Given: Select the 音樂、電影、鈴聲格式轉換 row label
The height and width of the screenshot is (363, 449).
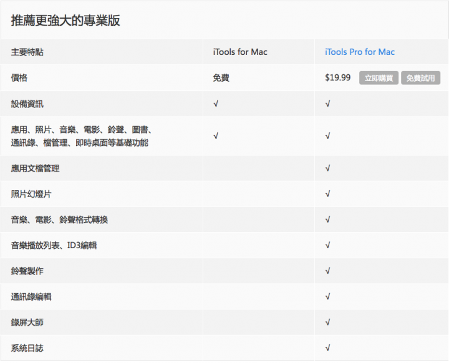Looking at the screenshot, I should click(x=59, y=220).
